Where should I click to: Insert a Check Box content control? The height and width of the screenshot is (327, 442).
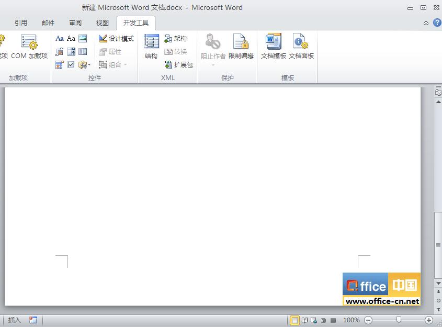point(71,65)
